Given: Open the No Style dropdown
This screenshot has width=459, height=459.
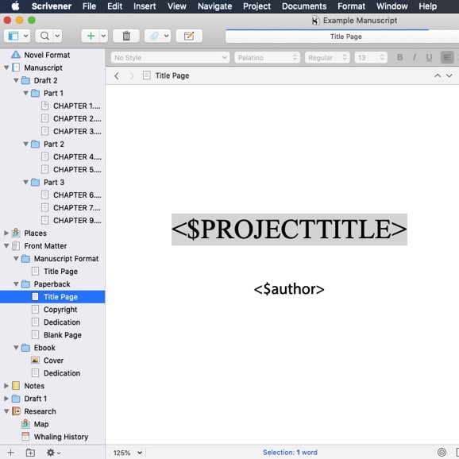Looking at the screenshot, I should [x=170, y=58].
